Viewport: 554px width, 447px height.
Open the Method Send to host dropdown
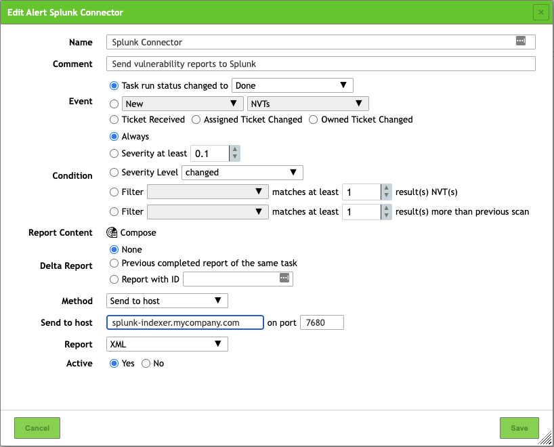(x=167, y=301)
